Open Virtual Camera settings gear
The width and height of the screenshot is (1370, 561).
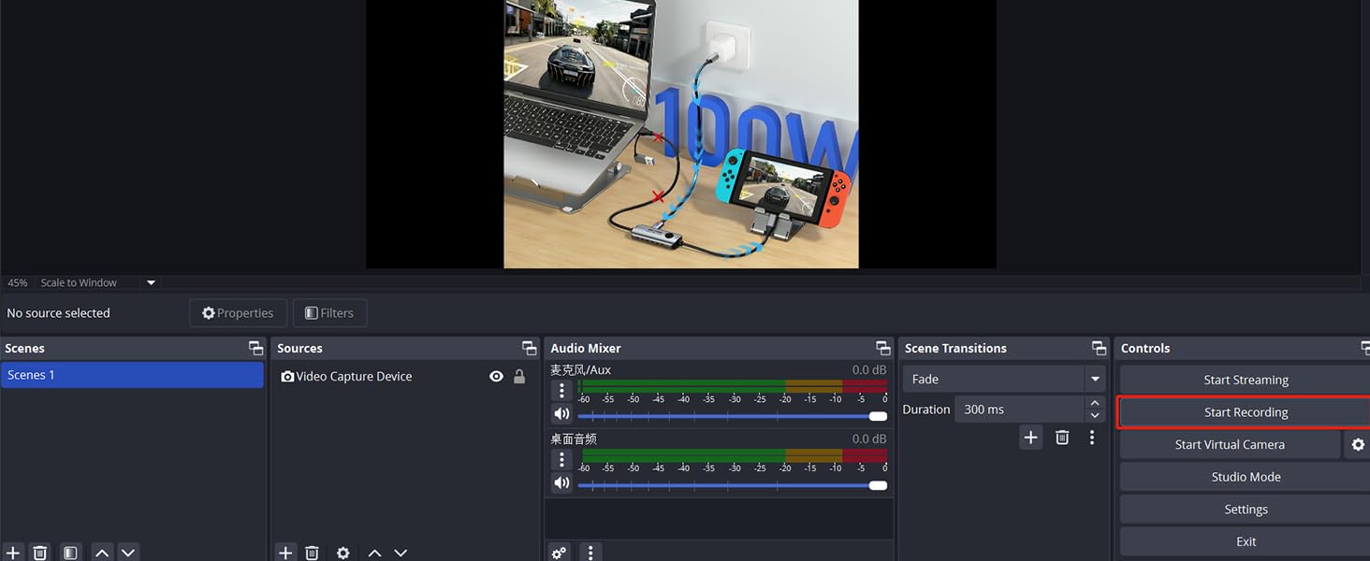pyautogui.click(x=1358, y=445)
